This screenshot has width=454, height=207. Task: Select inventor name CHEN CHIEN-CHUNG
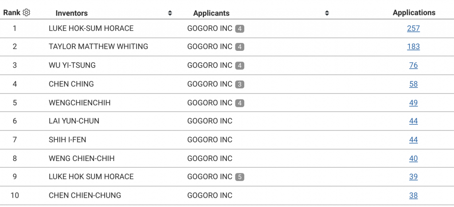[85, 195]
